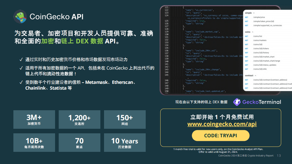Image resolution: width=292 pixels, height=164 pixels.
Task: Click the CODE: TRYAPI button
Action: [x=221, y=135]
